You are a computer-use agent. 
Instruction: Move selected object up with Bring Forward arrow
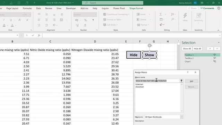tap(210, 49)
